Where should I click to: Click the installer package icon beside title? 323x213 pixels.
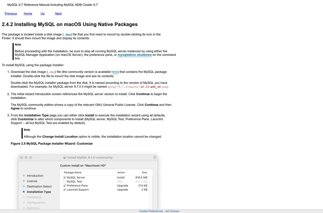(x=65, y=158)
